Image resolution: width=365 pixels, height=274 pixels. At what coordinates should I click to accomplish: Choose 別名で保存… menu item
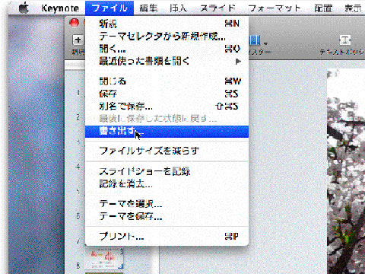point(167,106)
